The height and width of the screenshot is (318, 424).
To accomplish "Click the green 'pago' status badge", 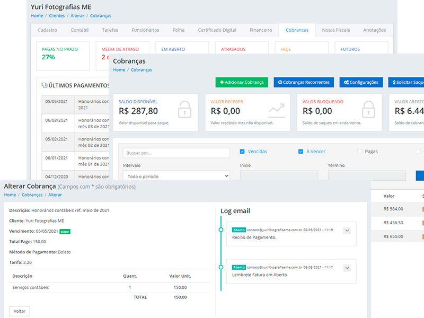I will click(x=65, y=232).
